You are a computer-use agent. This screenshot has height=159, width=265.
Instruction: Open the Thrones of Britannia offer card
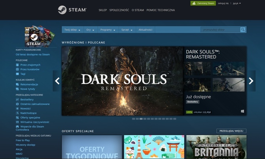[x=216, y=147]
